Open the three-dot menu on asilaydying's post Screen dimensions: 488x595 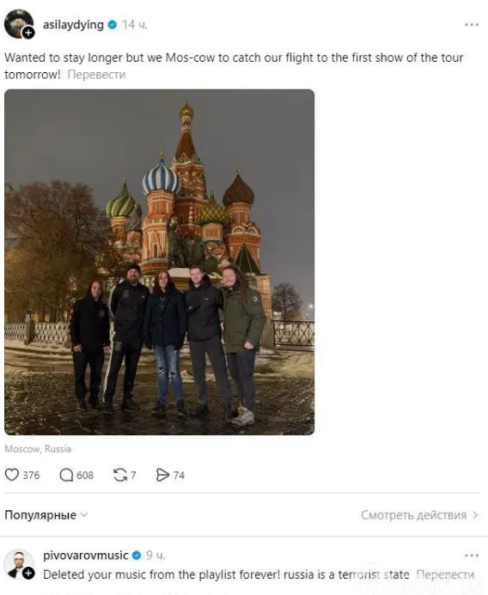pos(472,25)
